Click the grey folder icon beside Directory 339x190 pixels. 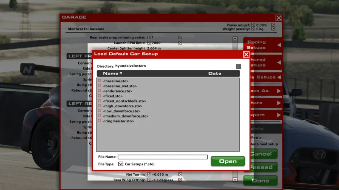(x=238, y=66)
